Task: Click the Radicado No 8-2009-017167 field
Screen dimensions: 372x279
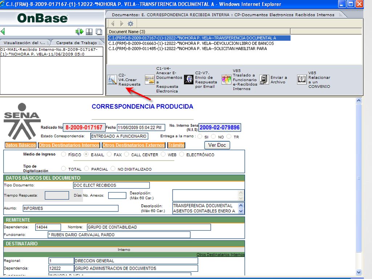Action: coord(84,128)
